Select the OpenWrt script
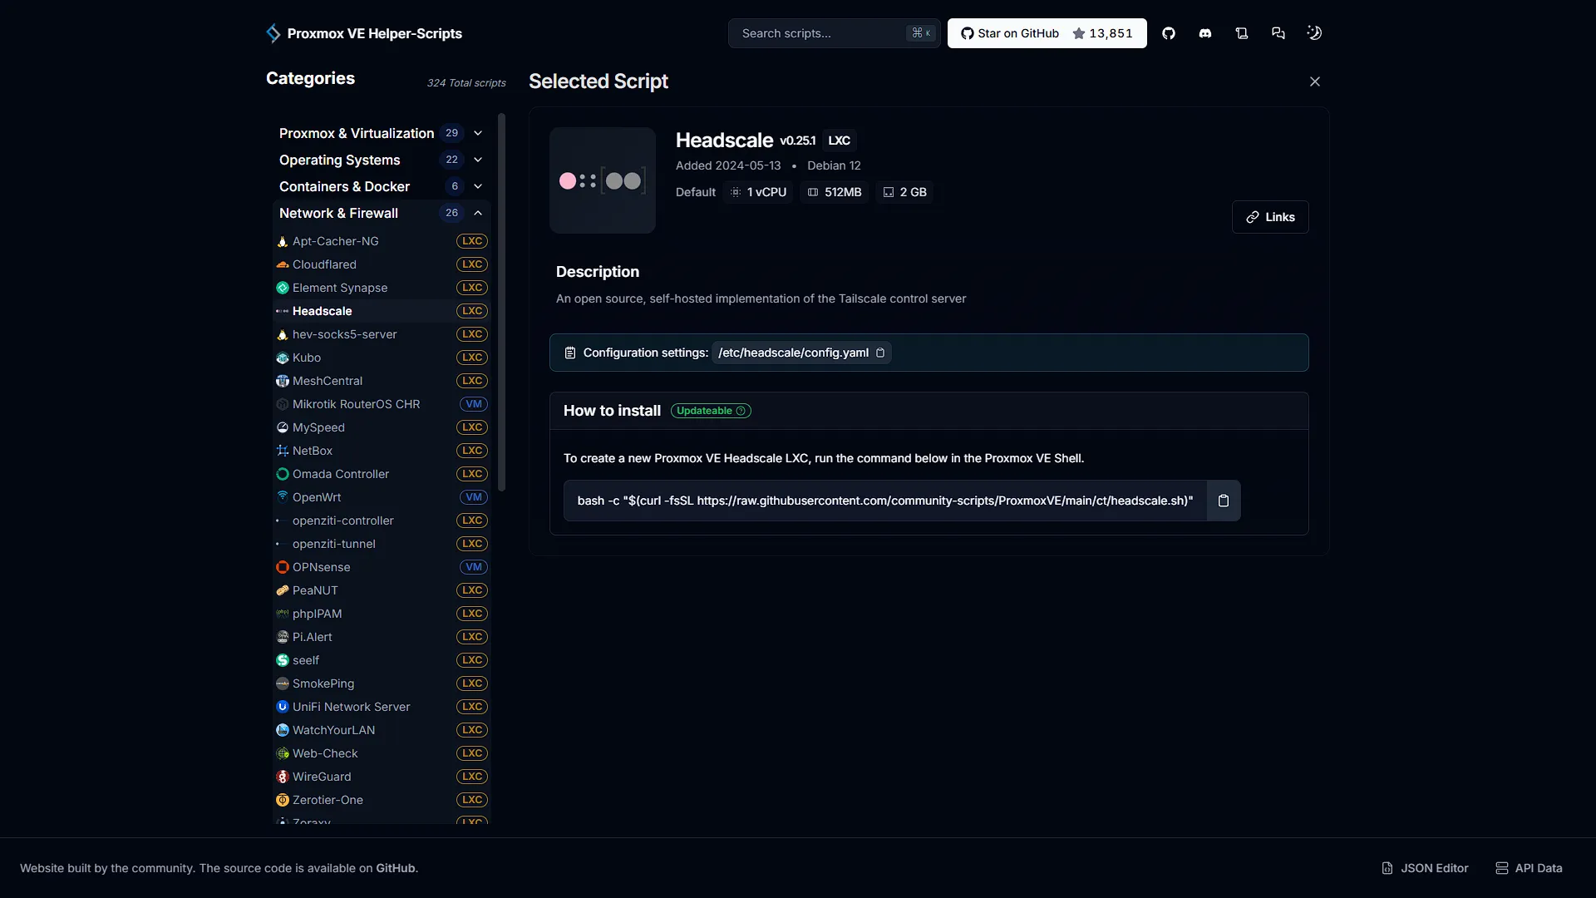This screenshot has width=1596, height=898. (382, 497)
